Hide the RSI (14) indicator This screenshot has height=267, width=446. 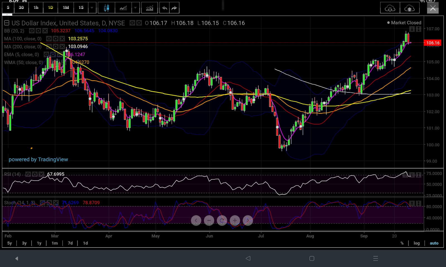(x=28, y=174)
